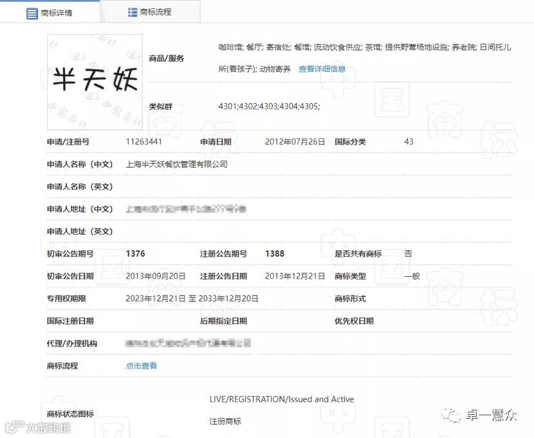The image size is (534, 438).
Task: Select the 商标流程 row label
Action: click(63, 366)
